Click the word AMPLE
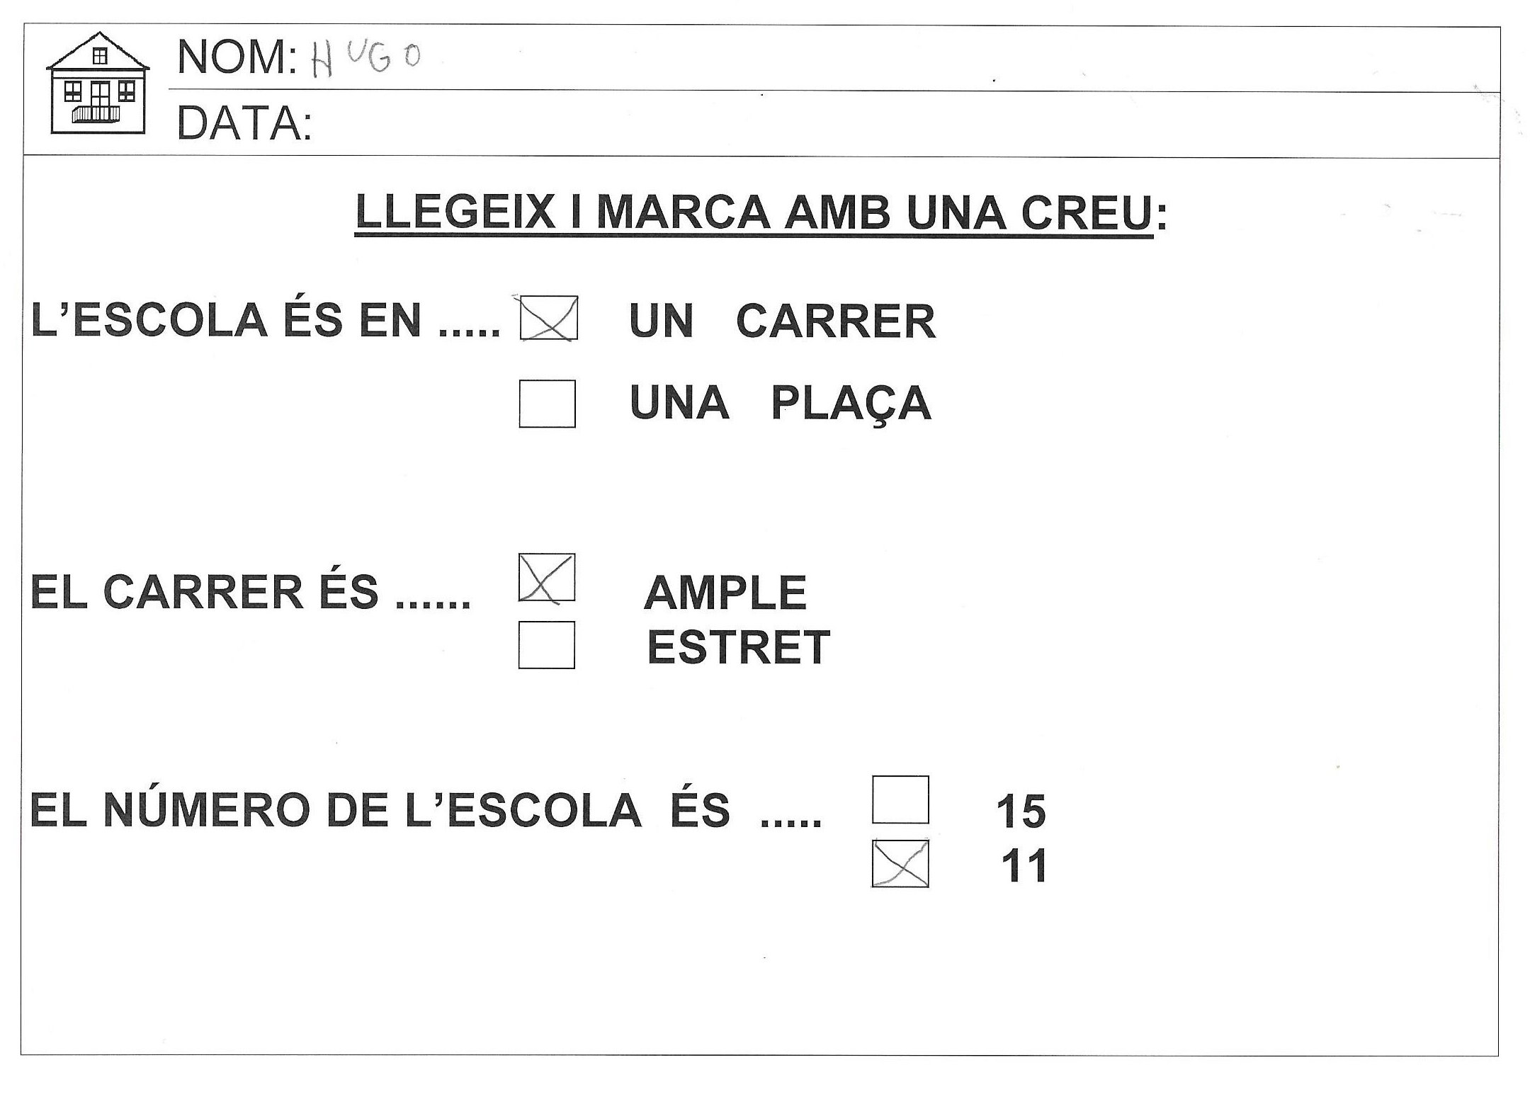This screenshot has width=1530, height=1094. click(725, 592)
